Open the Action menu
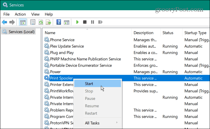The height and width of the screenshot is (129, 210). pyautogui.click(x=20, y=14)
